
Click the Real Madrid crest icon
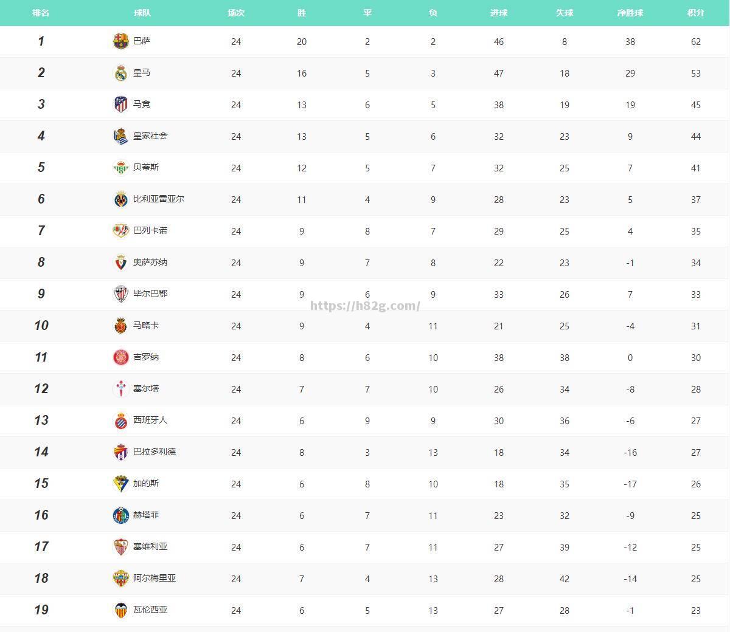coord(121,73)
